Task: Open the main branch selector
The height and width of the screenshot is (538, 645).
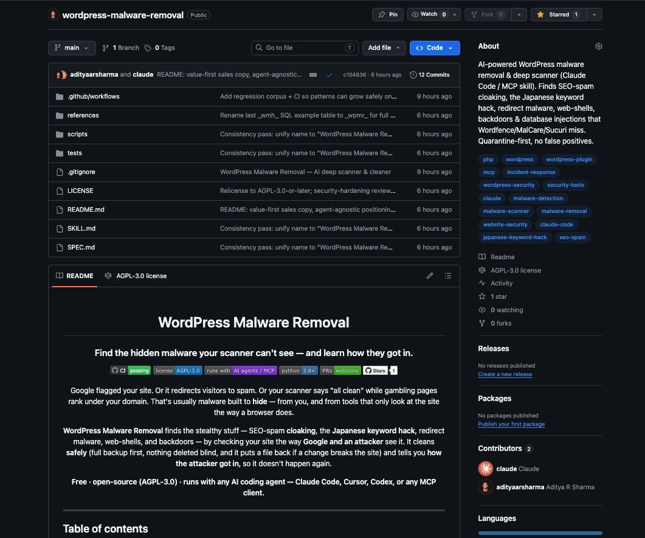Action: pos(72,48)
